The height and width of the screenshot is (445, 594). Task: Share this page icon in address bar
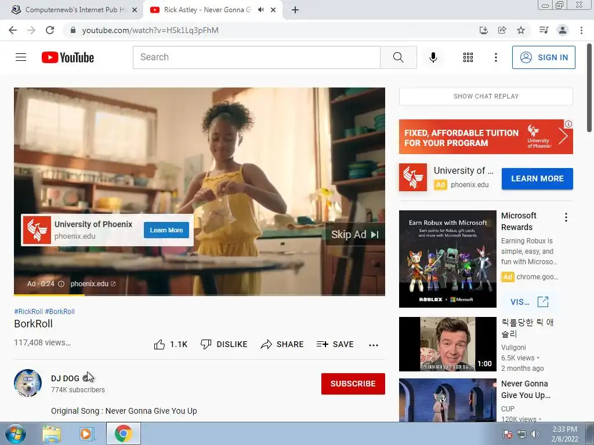502,30
